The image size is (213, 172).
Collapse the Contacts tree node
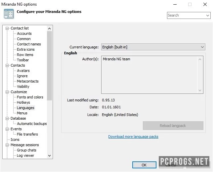(7, 65)
